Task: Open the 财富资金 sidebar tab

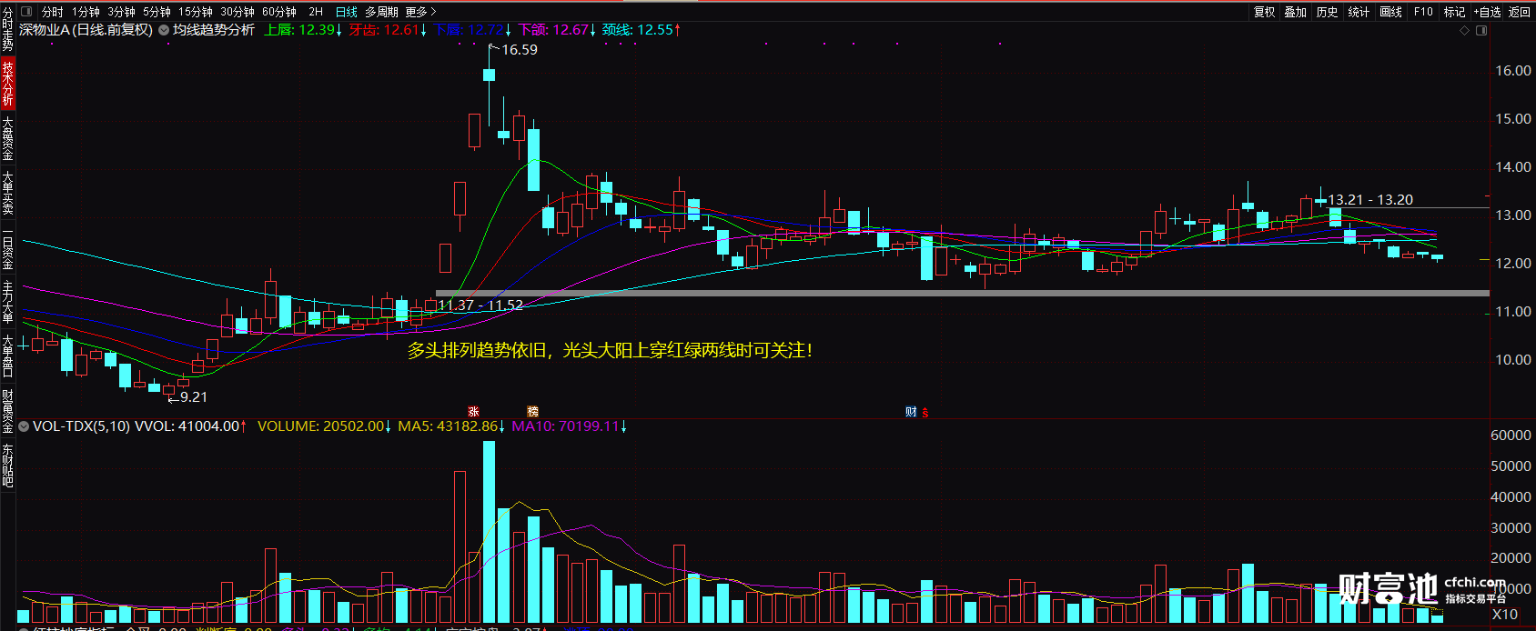Action: coord(7,410)
